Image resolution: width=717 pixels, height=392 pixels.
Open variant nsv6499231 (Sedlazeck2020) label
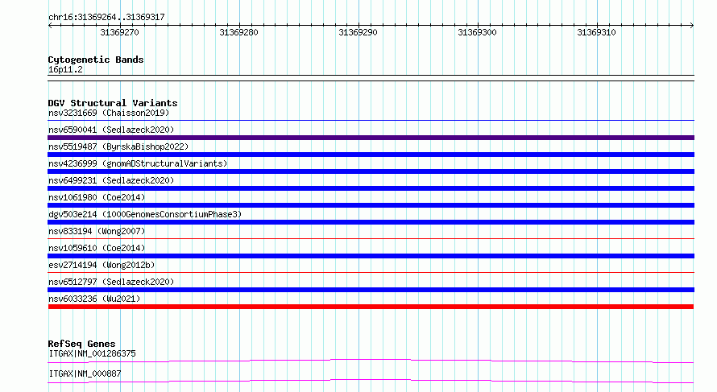point(111,180)
